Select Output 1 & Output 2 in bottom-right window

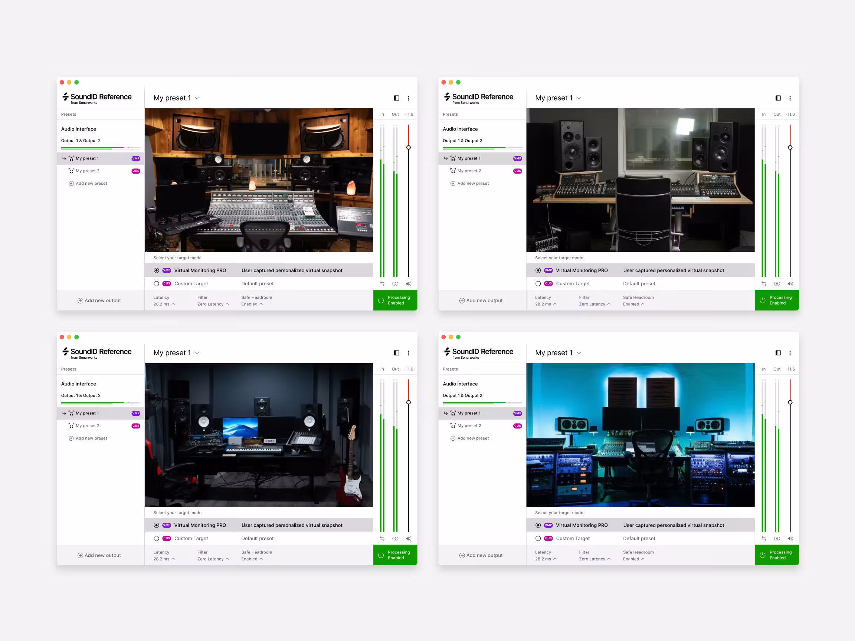pos(462,396)
